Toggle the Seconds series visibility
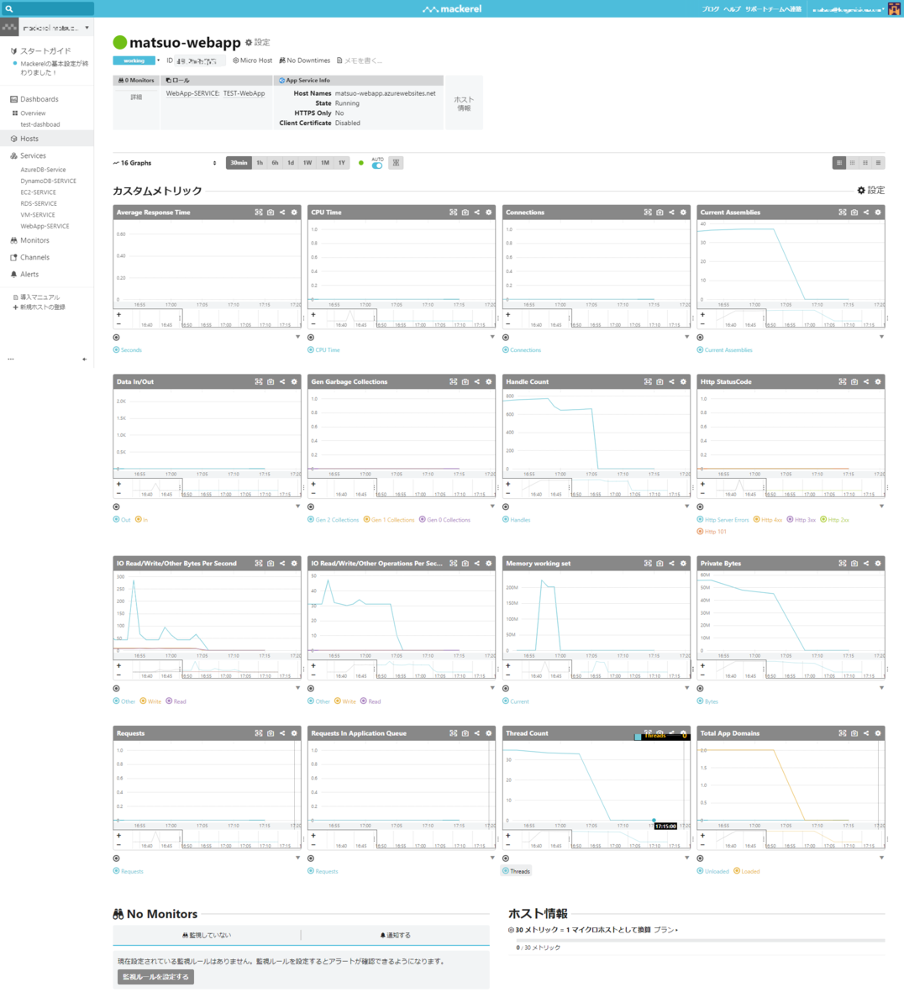This screenshot has height=1008, width=904. click(x=128, y=350)
